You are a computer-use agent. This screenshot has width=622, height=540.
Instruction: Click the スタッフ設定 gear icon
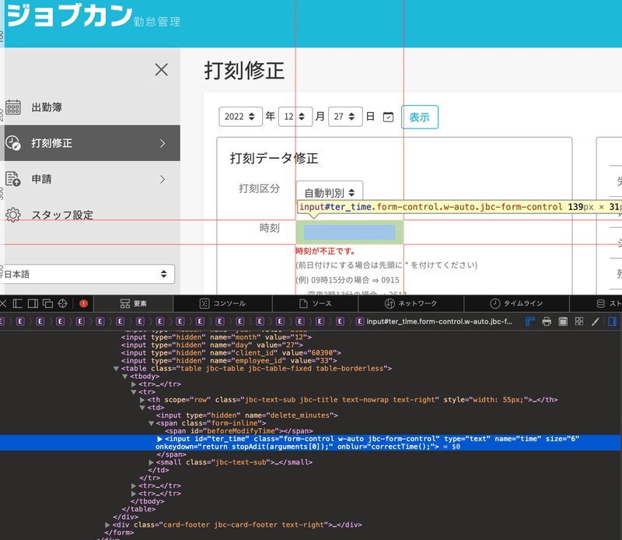tap(13, 215)
